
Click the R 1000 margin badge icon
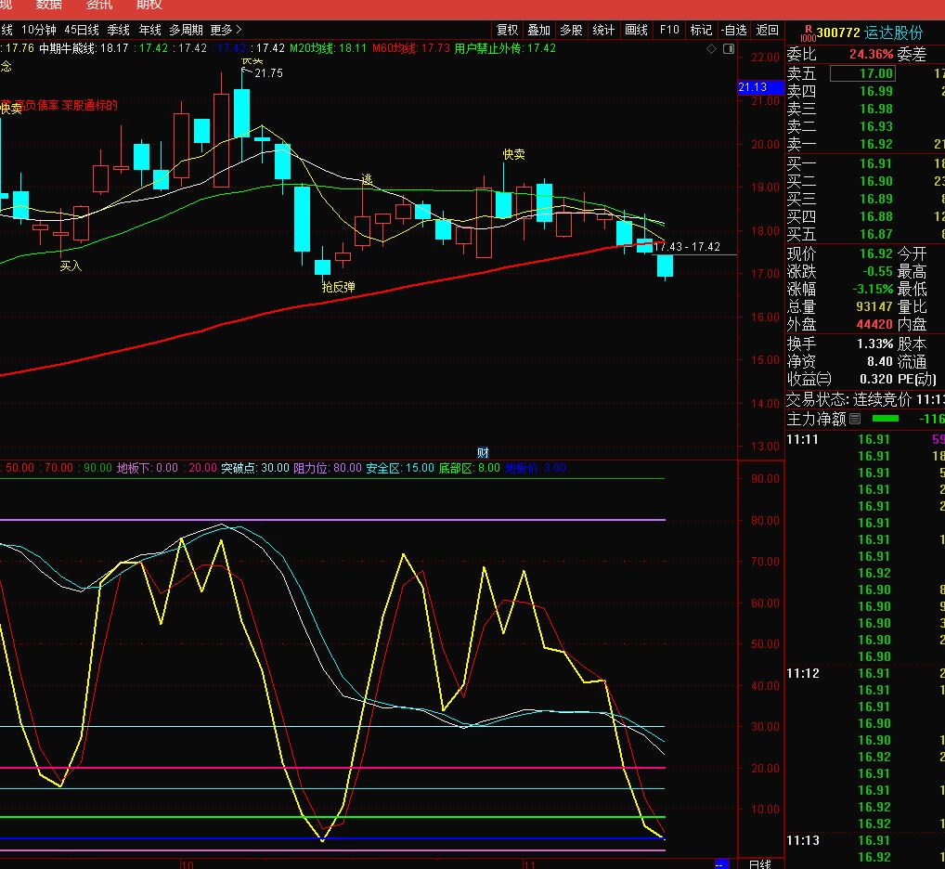click(808, 33)
